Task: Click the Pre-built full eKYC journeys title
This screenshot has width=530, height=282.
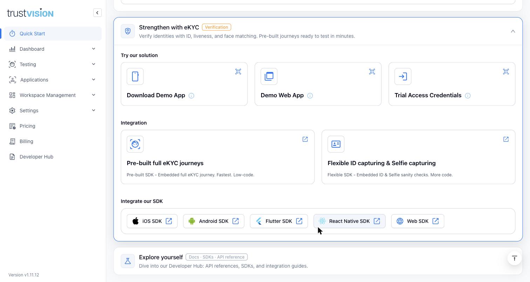Action: click(x=165, y=163)
